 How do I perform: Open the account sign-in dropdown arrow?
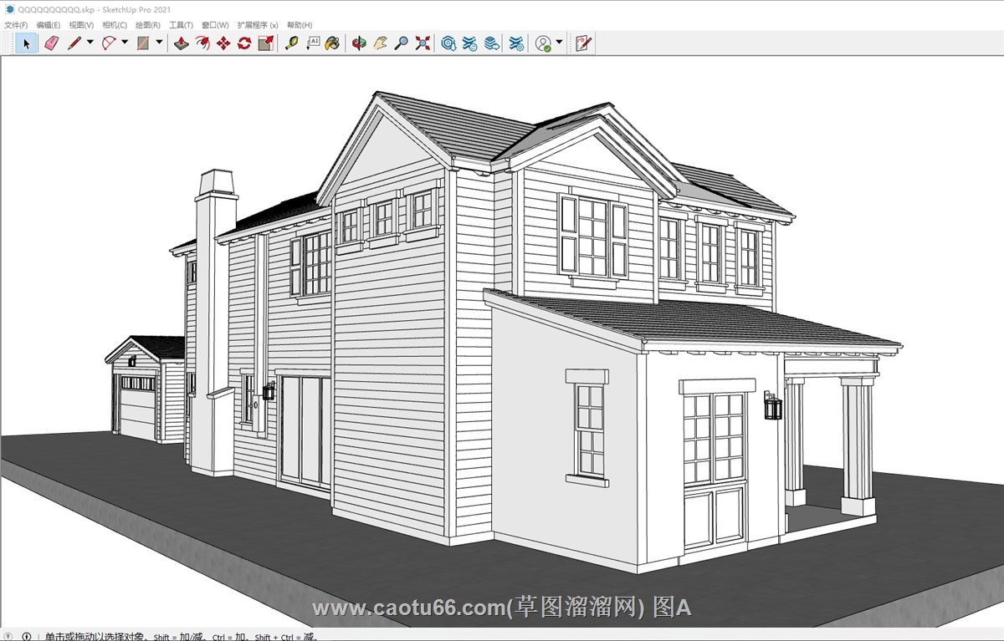coord(559,43)
